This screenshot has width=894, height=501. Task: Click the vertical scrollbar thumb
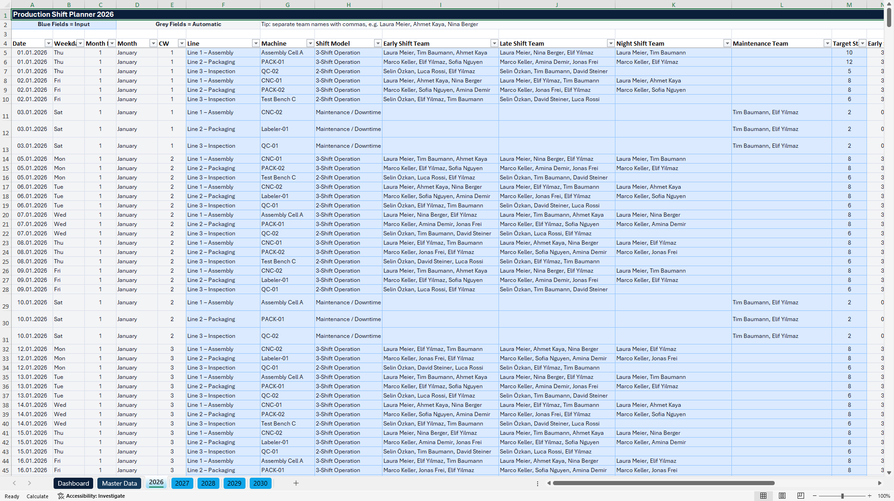tap(889, 17)
